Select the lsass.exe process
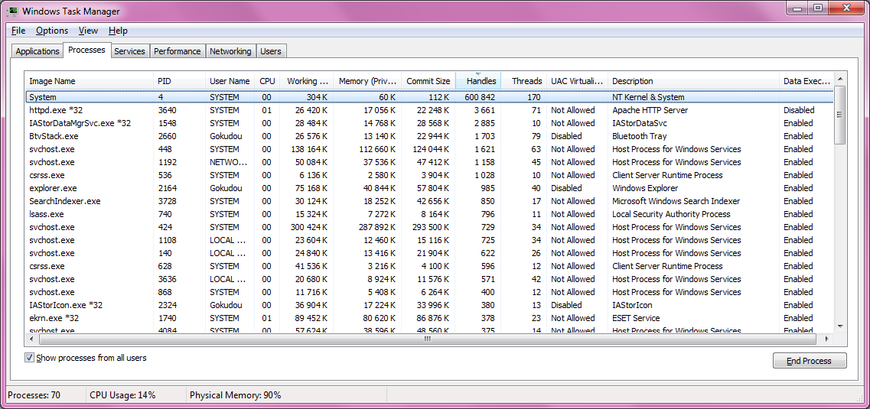 [x=429, y=214]
